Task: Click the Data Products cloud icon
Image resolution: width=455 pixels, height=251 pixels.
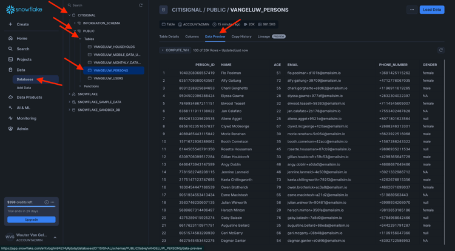Action: tap(10, 97)
